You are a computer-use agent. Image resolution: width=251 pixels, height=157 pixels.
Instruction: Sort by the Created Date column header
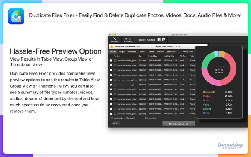pos(152,56)
